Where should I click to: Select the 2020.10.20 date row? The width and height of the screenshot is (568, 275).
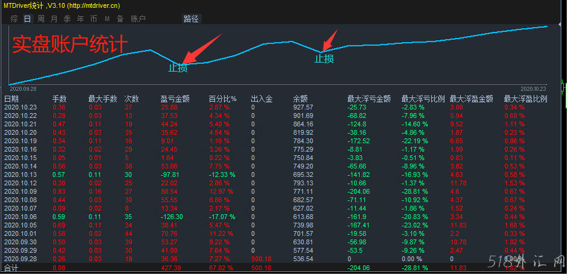click(x=21, y=132)
